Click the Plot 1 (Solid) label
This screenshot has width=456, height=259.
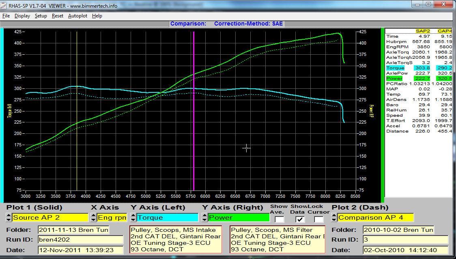click(34, 208)
